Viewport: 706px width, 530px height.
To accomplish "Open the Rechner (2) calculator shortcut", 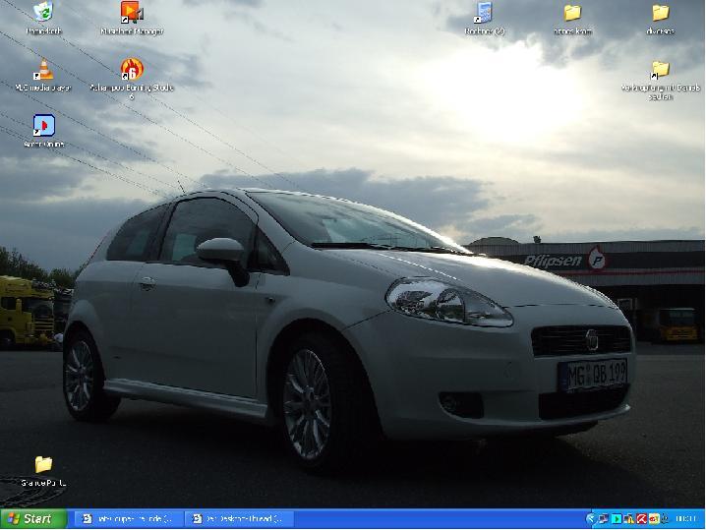I will pyautogui.click(x=483, y=13).
